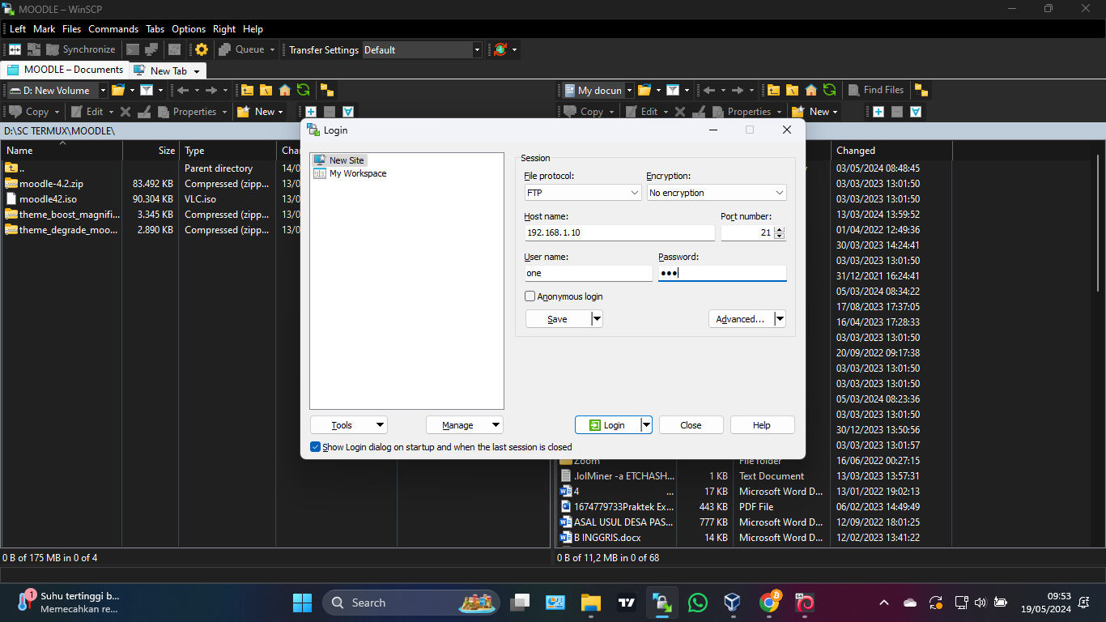The width and height of the screenshot is (1106, 622).
Task: Click the Login button
Action: tap(608, 425)
